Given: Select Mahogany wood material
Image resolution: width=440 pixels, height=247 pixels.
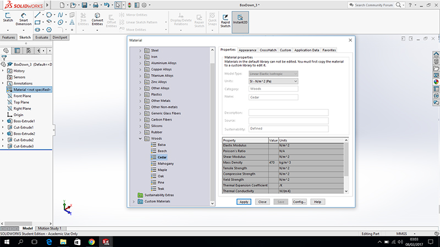Looking at the screenshot, I should click(x=166, y=164).
